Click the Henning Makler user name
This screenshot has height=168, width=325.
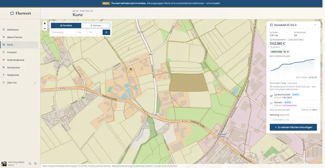[16, 162]
